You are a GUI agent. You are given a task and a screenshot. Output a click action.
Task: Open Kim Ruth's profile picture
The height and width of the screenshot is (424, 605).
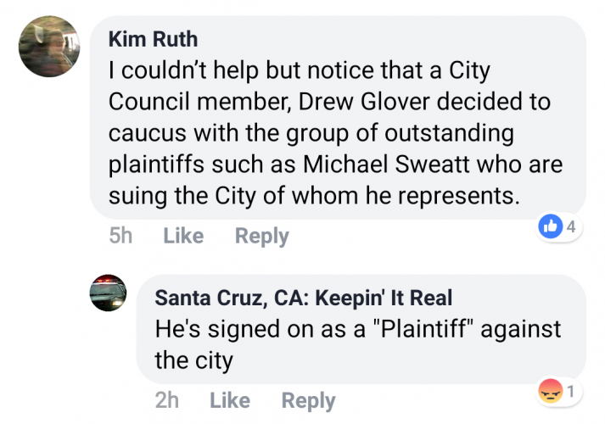[x=50, y=47]
